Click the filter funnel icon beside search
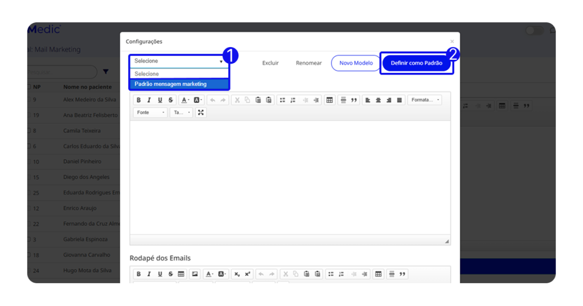 (106, 72)
